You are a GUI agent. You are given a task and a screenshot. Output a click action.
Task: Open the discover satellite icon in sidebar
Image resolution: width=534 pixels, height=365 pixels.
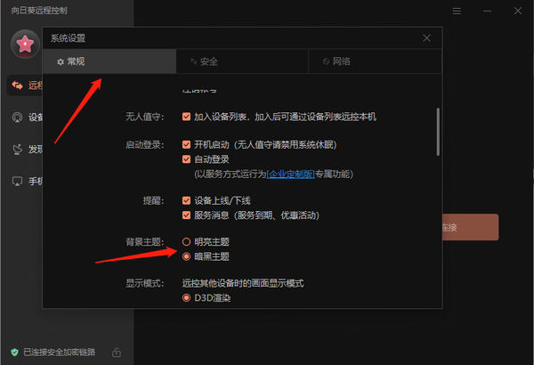click(x=17, y=149)
